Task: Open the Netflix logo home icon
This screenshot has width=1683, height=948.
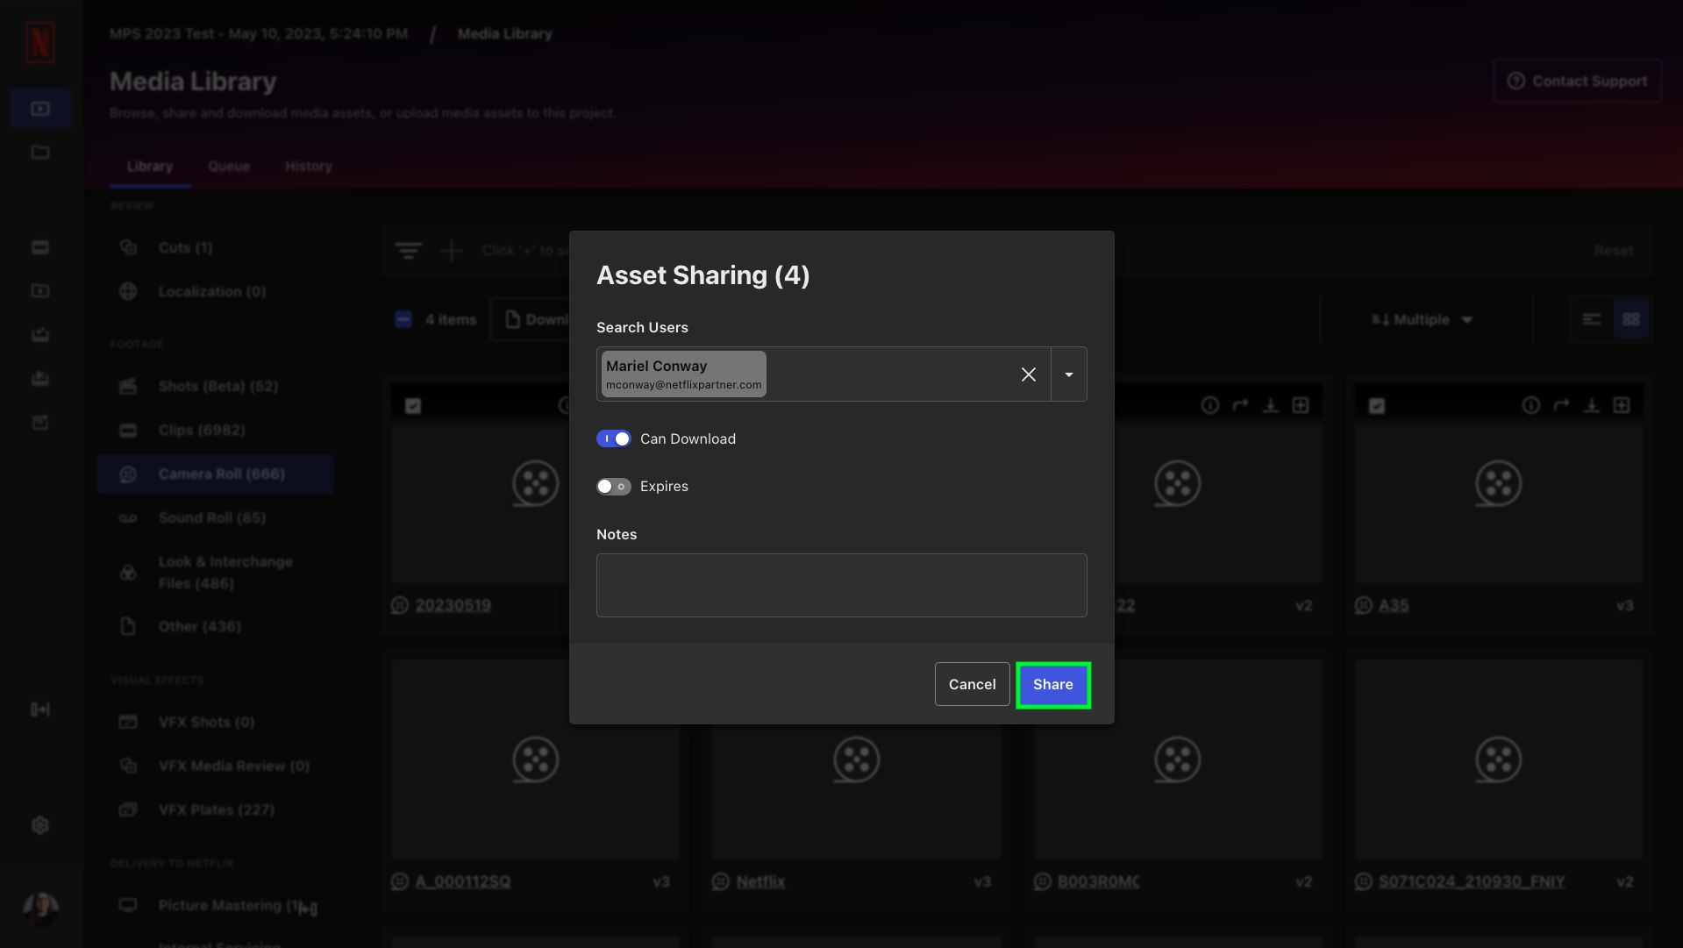Action: tap(40, 42)
